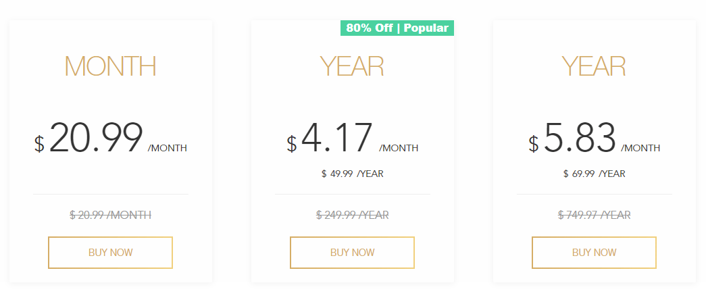Click the large 5.83 price figure
Screen dimensions: 706x304
coord(579,138)
